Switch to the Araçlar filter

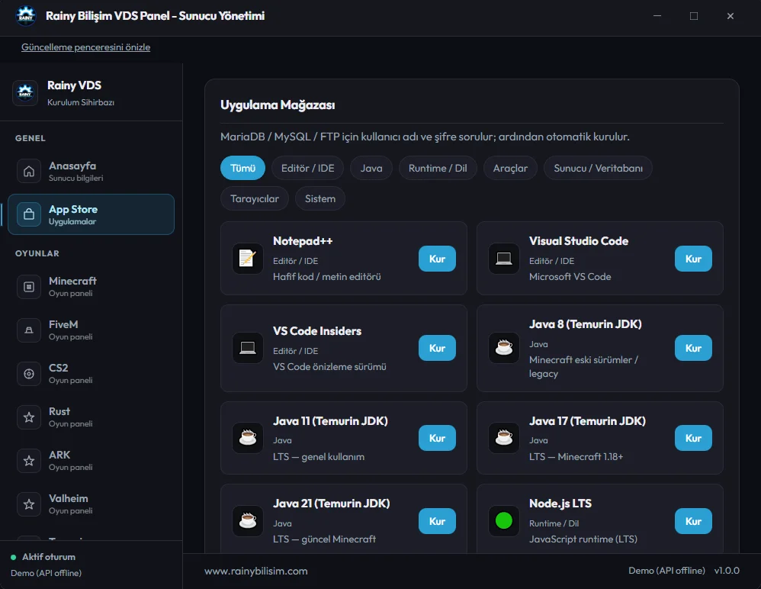click(x=510, y=168)
